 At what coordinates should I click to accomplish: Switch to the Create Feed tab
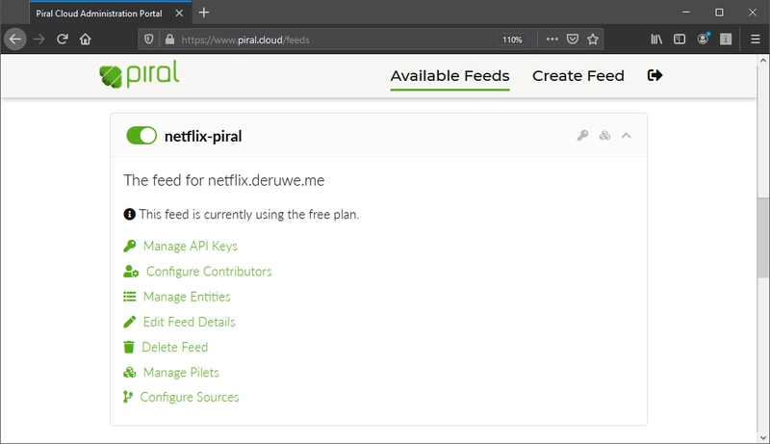(578, 76)
